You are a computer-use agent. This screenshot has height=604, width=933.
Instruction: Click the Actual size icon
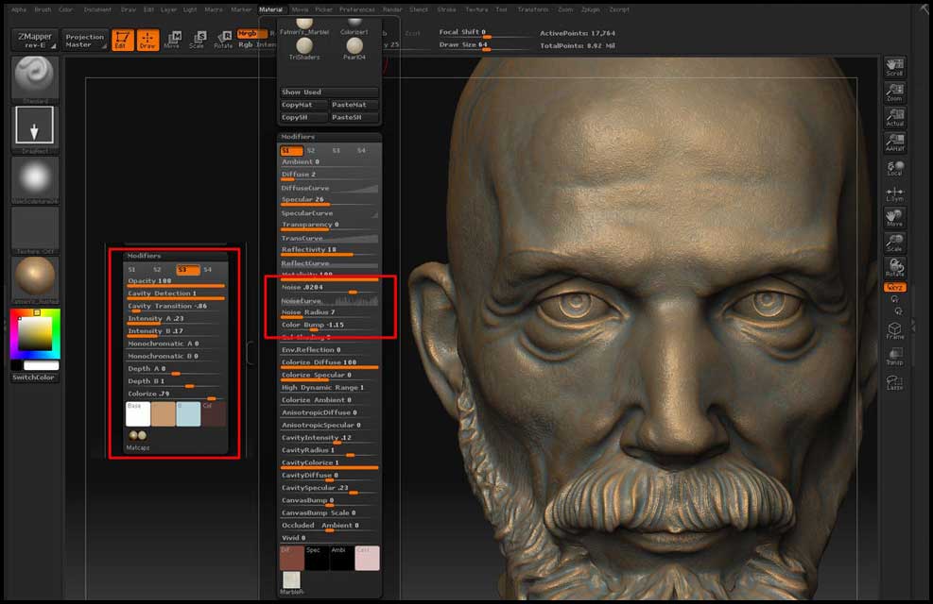point(894,117)
